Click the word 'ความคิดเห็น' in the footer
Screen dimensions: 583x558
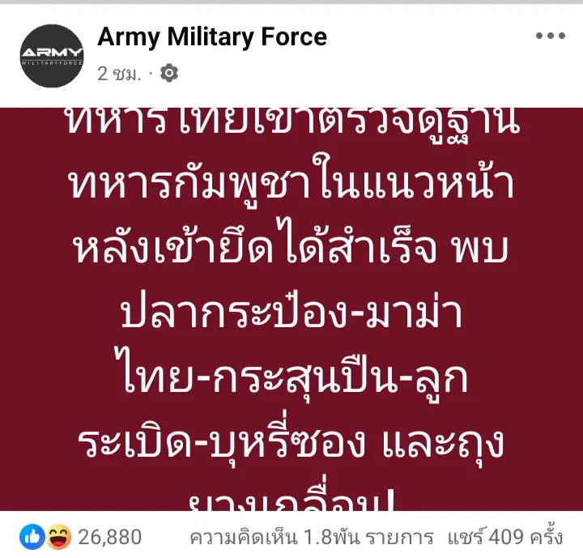[x=245, y=538]
